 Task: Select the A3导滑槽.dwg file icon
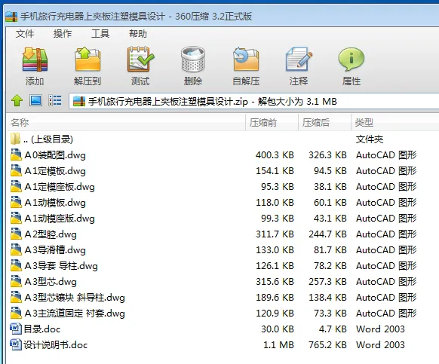coord(16,249)
